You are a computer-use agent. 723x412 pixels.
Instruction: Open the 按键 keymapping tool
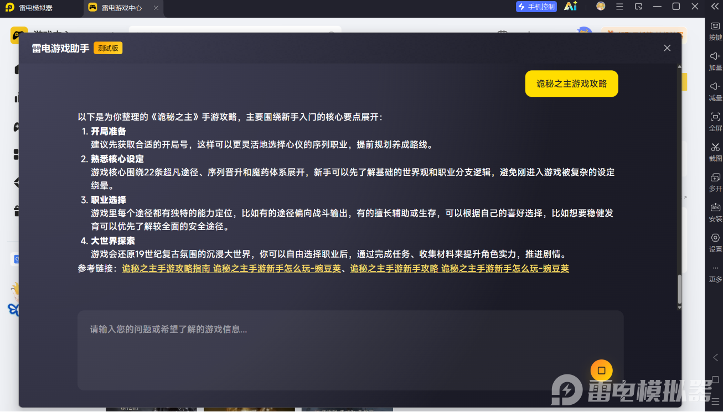[x=715, y=30]
